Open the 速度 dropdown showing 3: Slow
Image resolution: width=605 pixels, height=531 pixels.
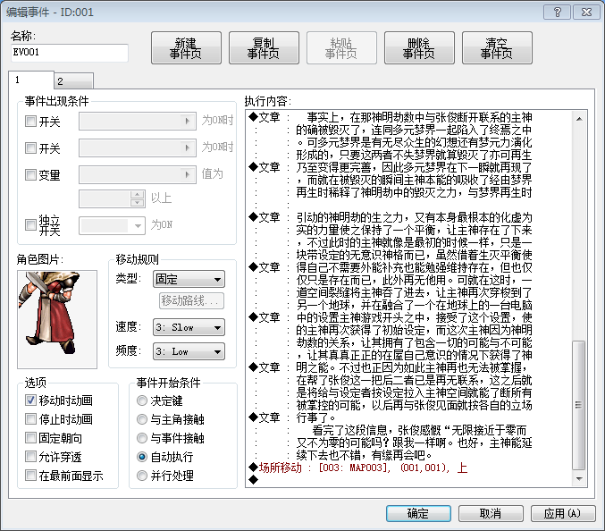(189, 328)
